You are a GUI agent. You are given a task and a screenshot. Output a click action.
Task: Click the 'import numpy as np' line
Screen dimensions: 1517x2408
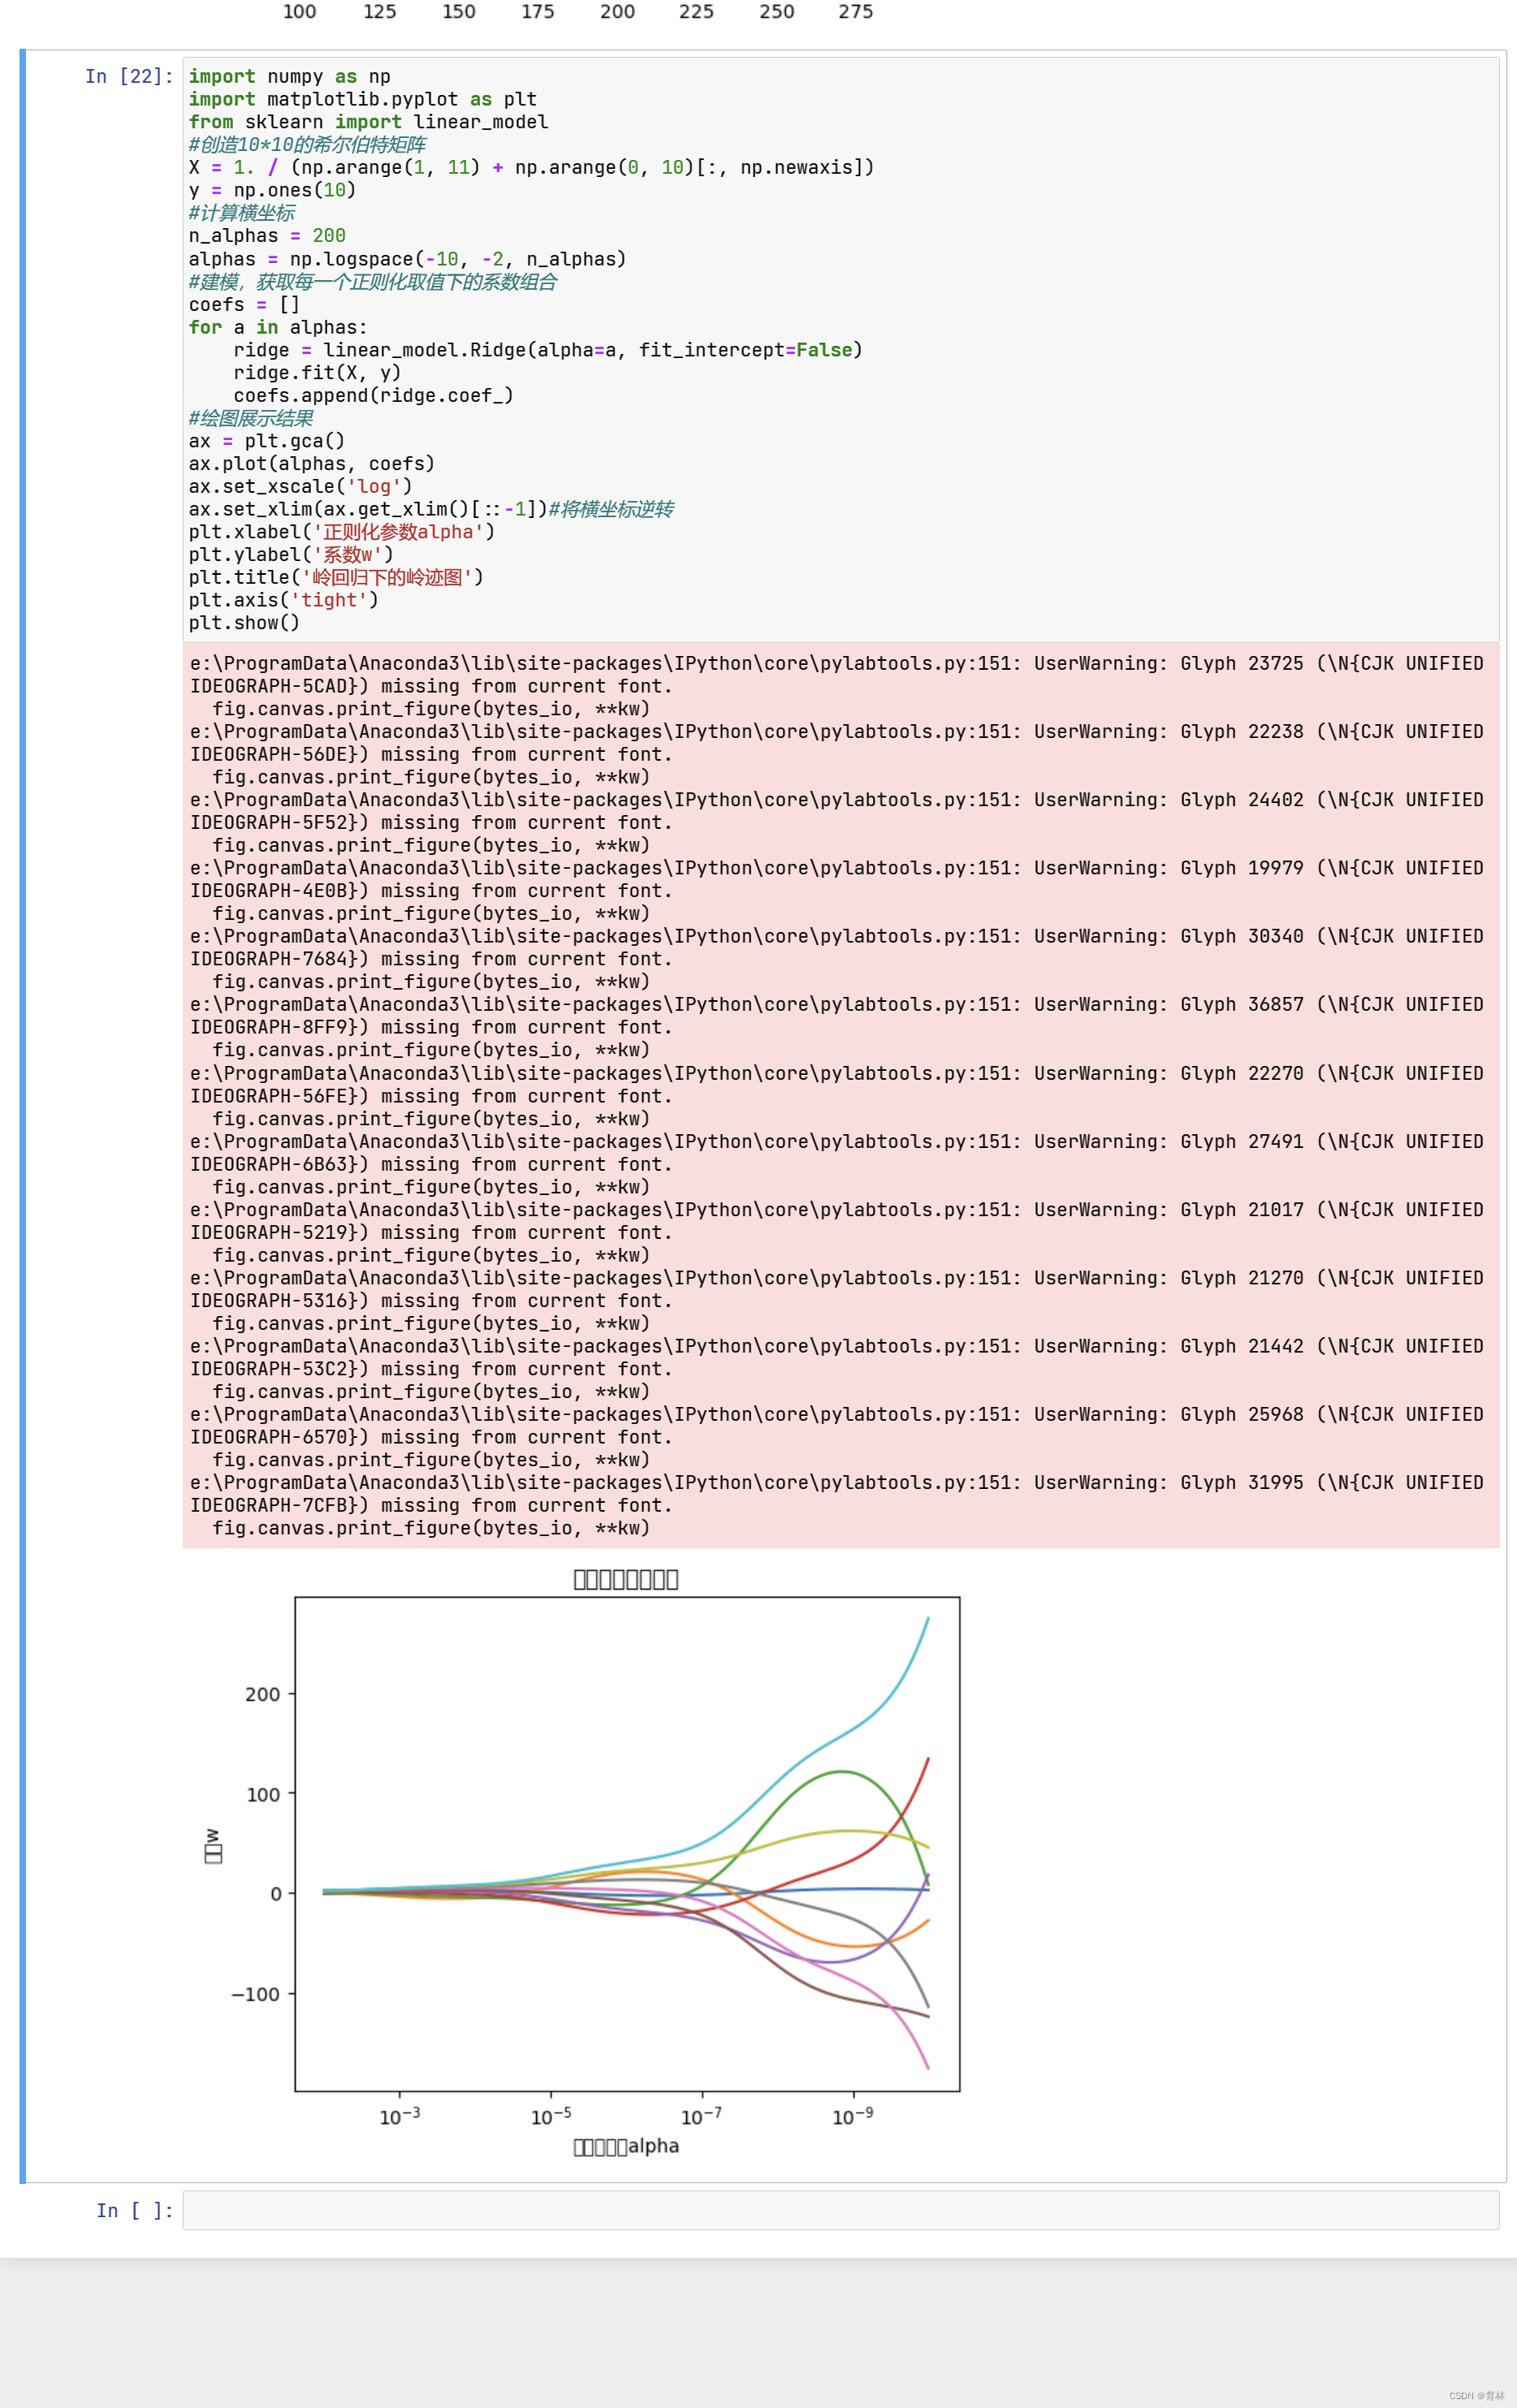point(289,76)
